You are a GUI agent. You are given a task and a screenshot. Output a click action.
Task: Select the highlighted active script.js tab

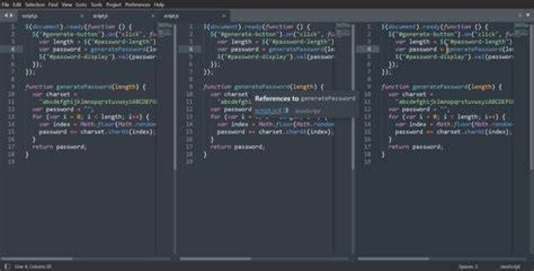coord(194,16)
